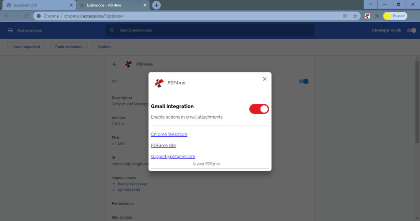The height and width of the screenshot is (221, 420).
Task: Click the address bar URL
Action: (x=94, y=16)
